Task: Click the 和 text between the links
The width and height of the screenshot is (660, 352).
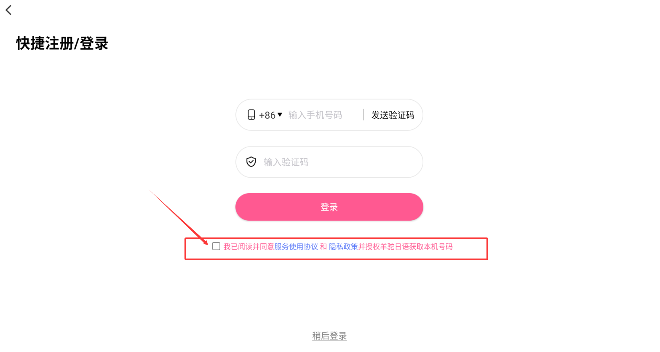Action: [323, 247]
